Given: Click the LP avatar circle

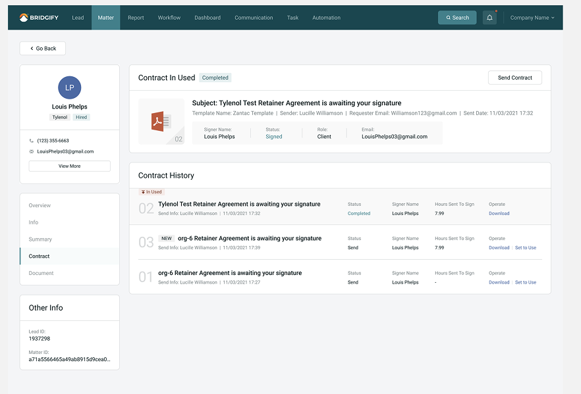Looking at the screenshot, I should pyautogui.click(x=70, y=87).
